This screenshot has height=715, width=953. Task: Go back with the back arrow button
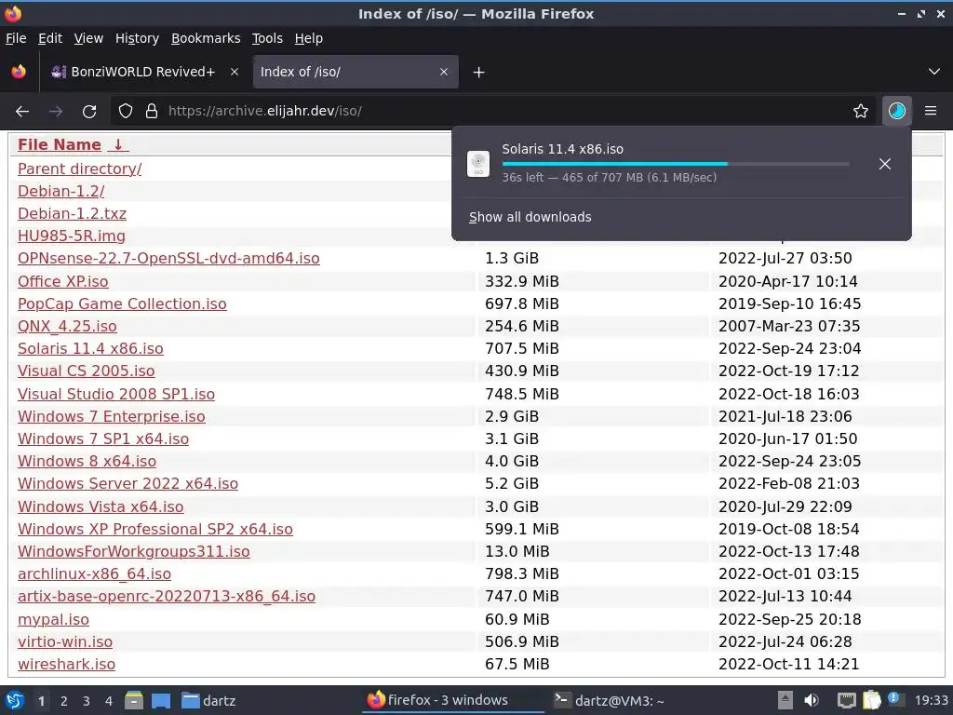click(x=22, y=111)
